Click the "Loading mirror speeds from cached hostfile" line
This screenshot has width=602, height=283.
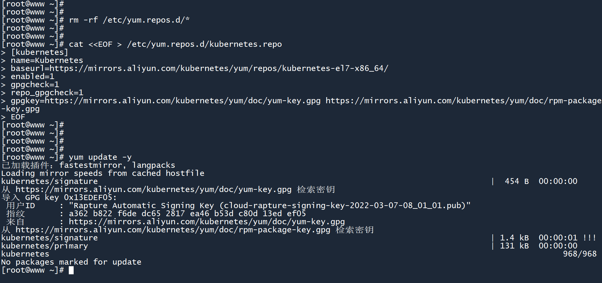(103, 173)
